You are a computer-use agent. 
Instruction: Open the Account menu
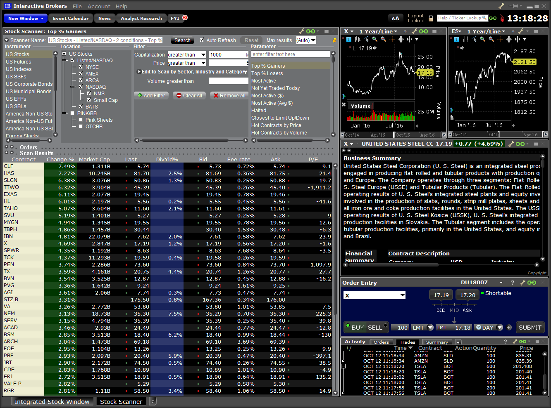coord(99,6)
